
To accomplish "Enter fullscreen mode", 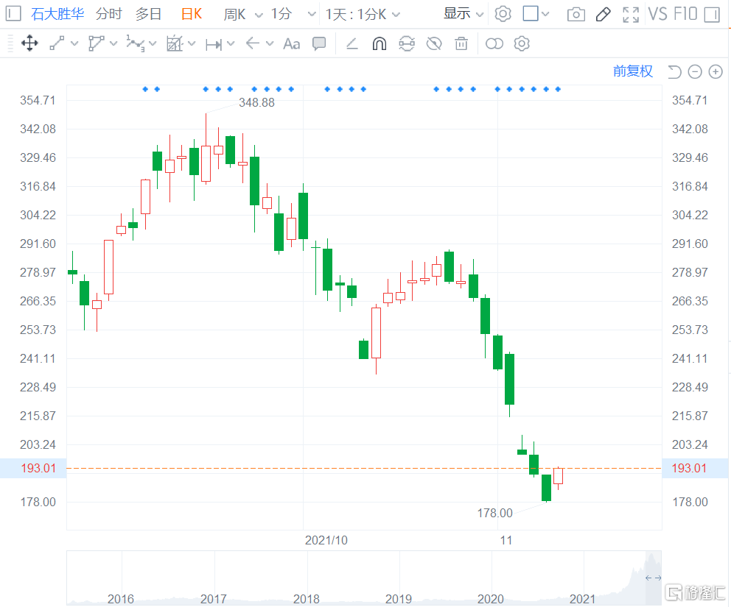I will pos(631,15).
